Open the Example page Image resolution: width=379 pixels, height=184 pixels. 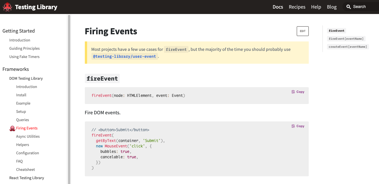click(23, 103)
